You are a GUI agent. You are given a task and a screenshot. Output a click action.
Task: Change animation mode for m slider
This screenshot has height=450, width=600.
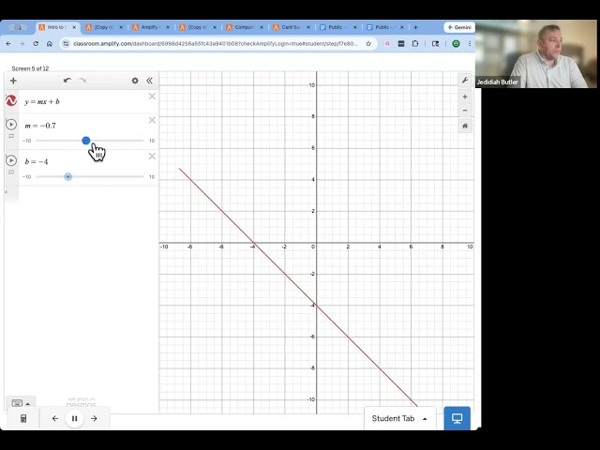click(11, 136)
